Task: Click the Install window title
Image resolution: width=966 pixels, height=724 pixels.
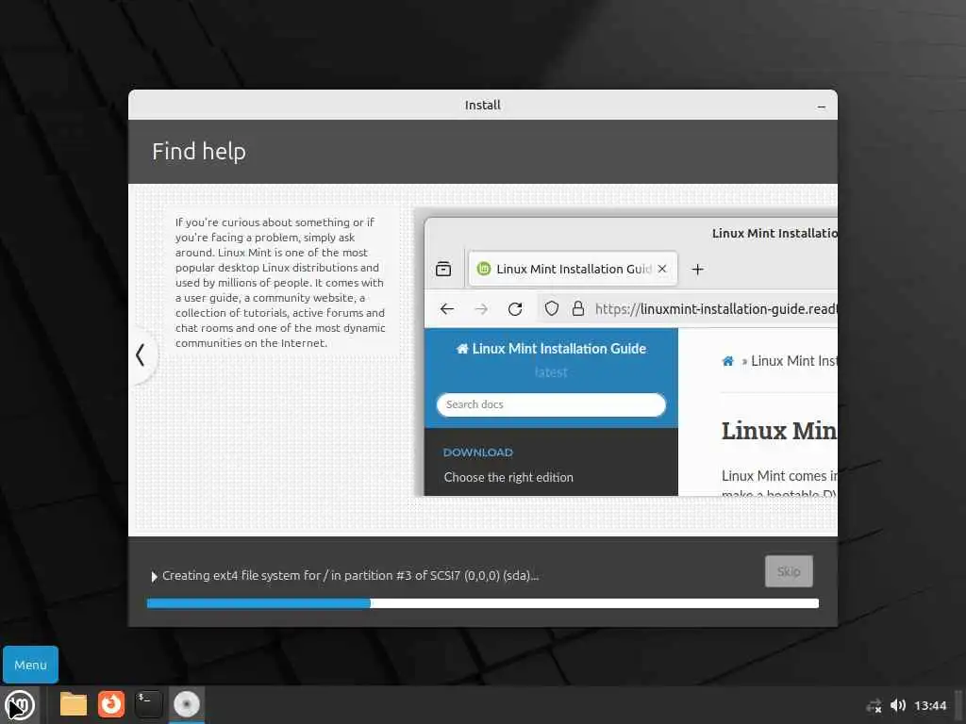Action: [482, 106]
